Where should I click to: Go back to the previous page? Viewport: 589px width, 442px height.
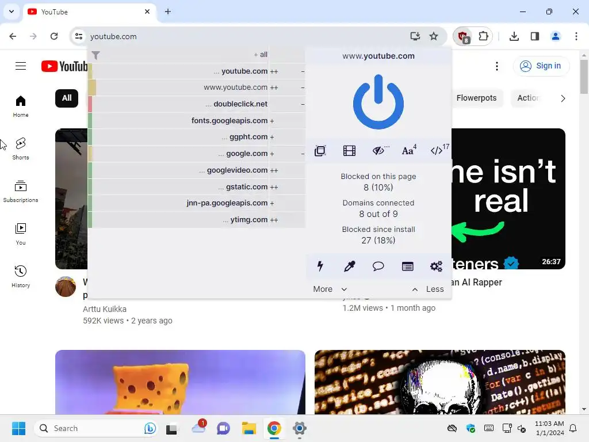[x=13, y=36]
